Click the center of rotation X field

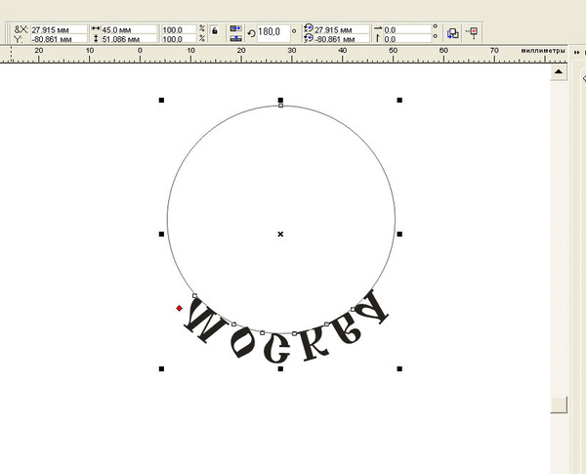[342, 29]
